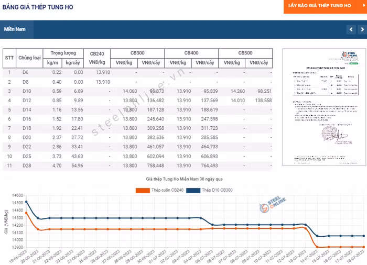Click the D12 row label
The width and height of the screenshot is (367, 265).
27,101
